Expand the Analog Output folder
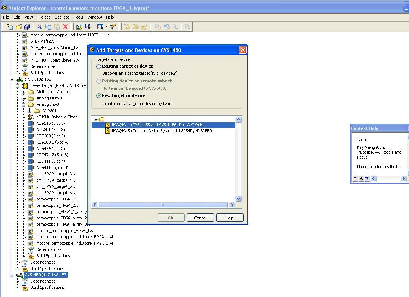The width and height of the screenshot is (409, 297). click(x=24, y=98)
